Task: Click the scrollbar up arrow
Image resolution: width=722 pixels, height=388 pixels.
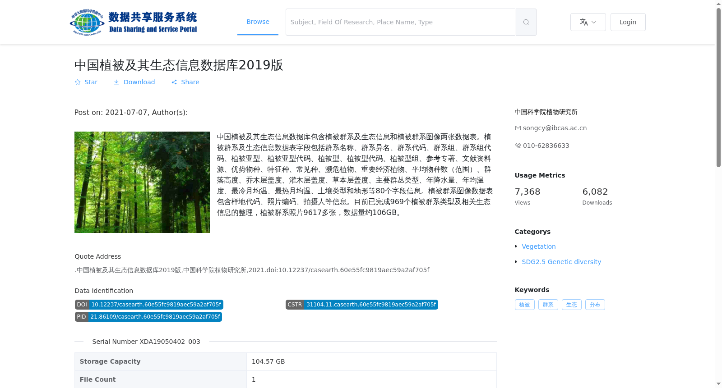Action: tap(718, 4)
